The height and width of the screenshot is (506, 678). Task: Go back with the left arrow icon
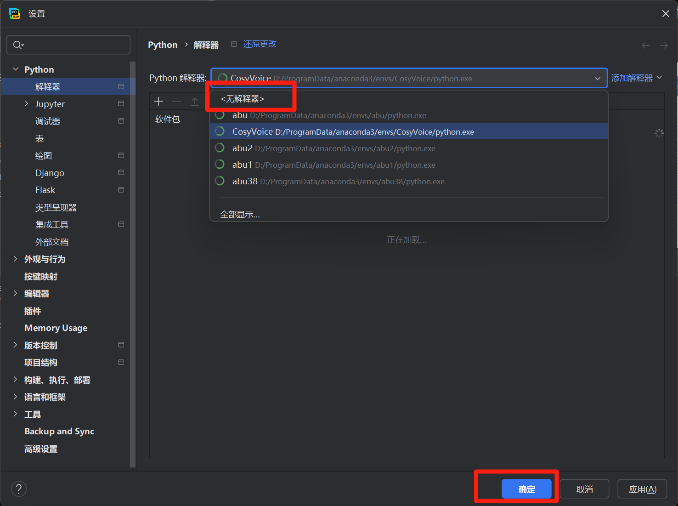point(645,45)
